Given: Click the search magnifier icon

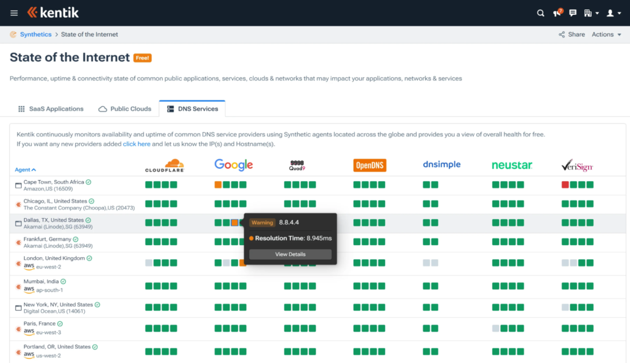Looking at the screenshot, I should [x=540, y=14].
